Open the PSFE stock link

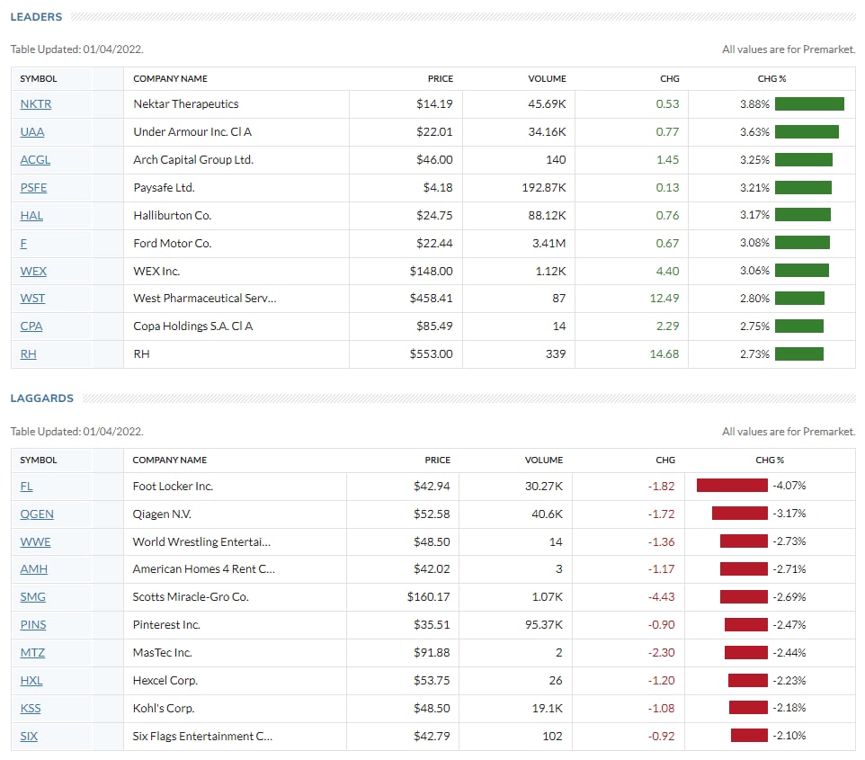tap(33, 188)
